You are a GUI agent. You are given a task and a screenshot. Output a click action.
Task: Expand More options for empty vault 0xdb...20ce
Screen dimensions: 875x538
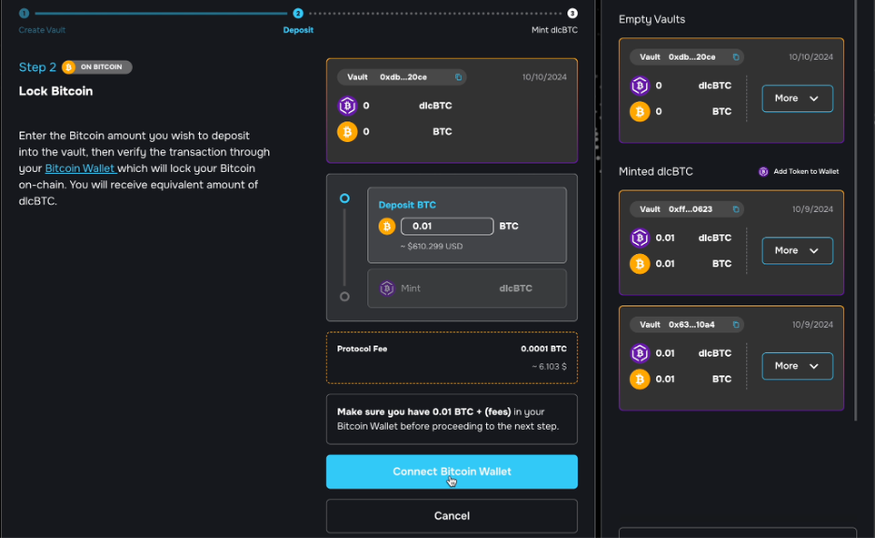(x=796, y=98)
